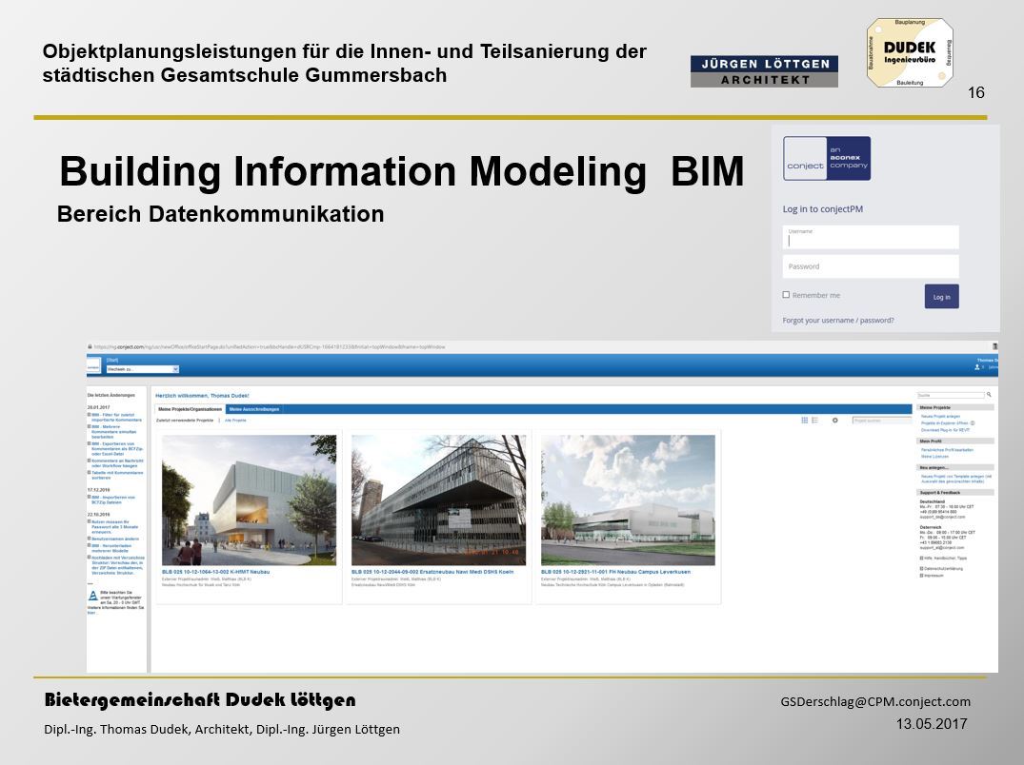Click into the Username field
Image resolution: width=1024 pixels, height=765 pixels.
click(871, 238)
